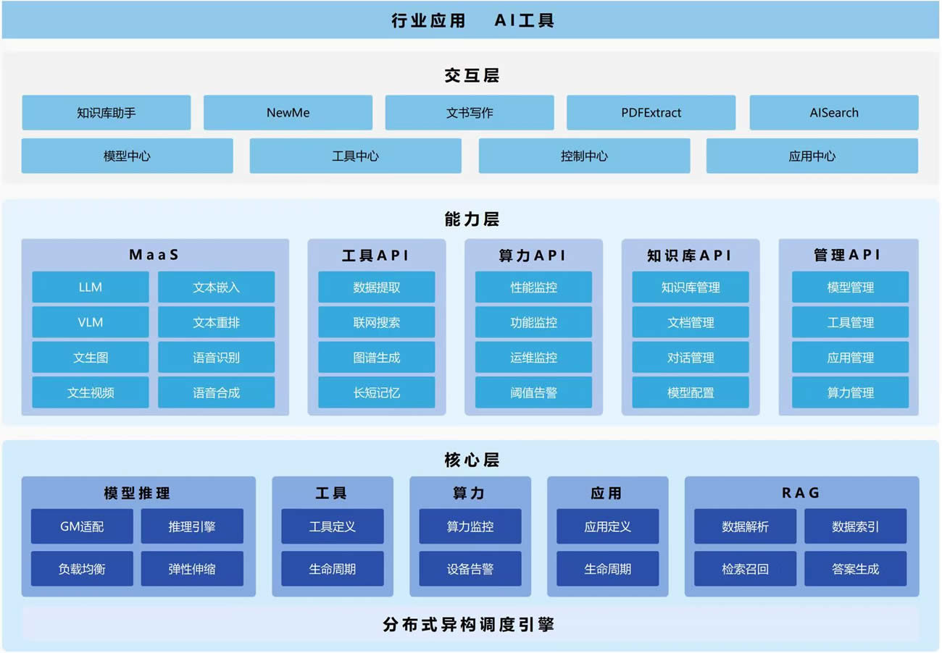The height and width of the screenshot is (653, 942).
Task: Open the 工具中心 tab
Action: pos(355,156)
